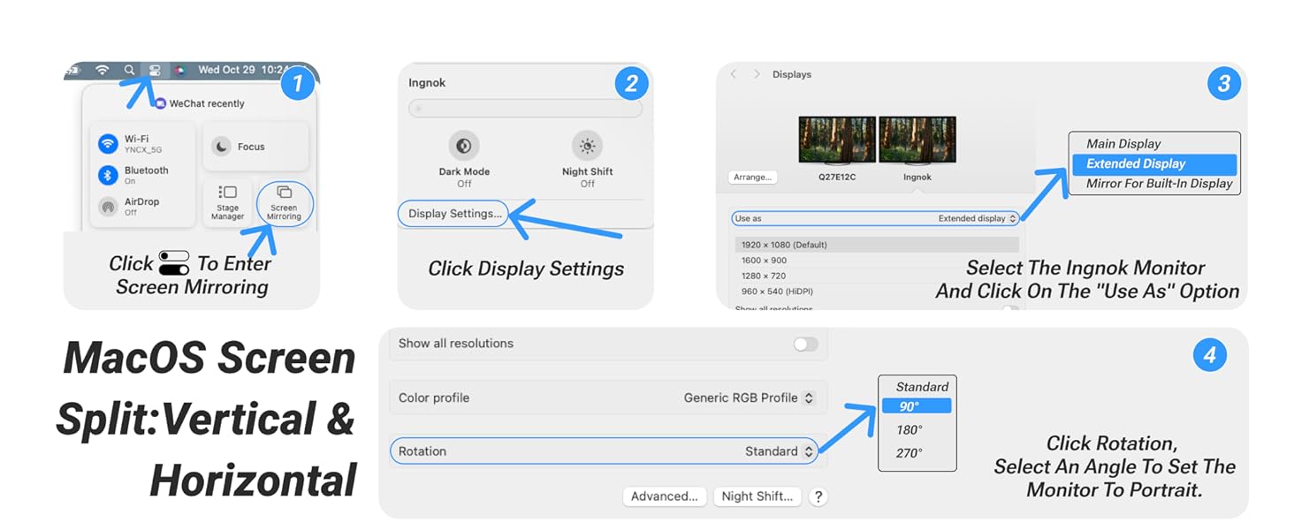This screenshot has width=1294, height=530.
Task: Click the display brightness slider under Ingnok
Action: coord(525,108)
